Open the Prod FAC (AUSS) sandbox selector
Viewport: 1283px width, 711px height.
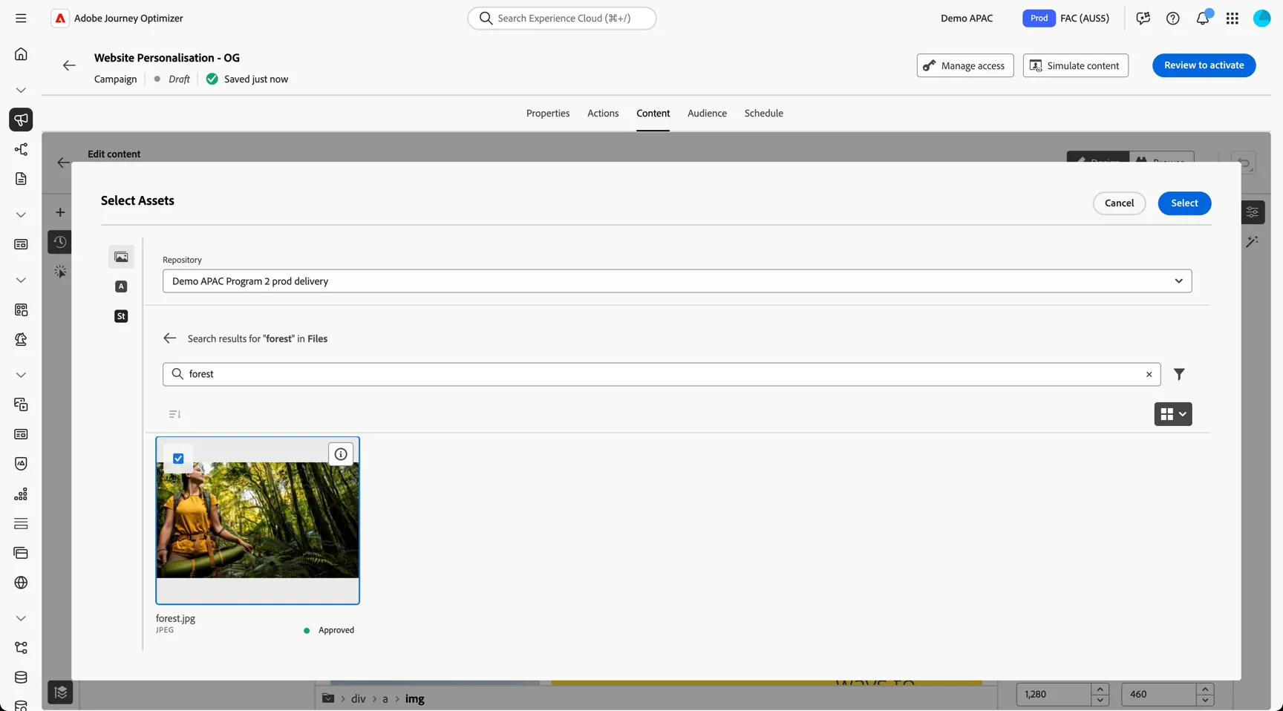point(1067,19)
